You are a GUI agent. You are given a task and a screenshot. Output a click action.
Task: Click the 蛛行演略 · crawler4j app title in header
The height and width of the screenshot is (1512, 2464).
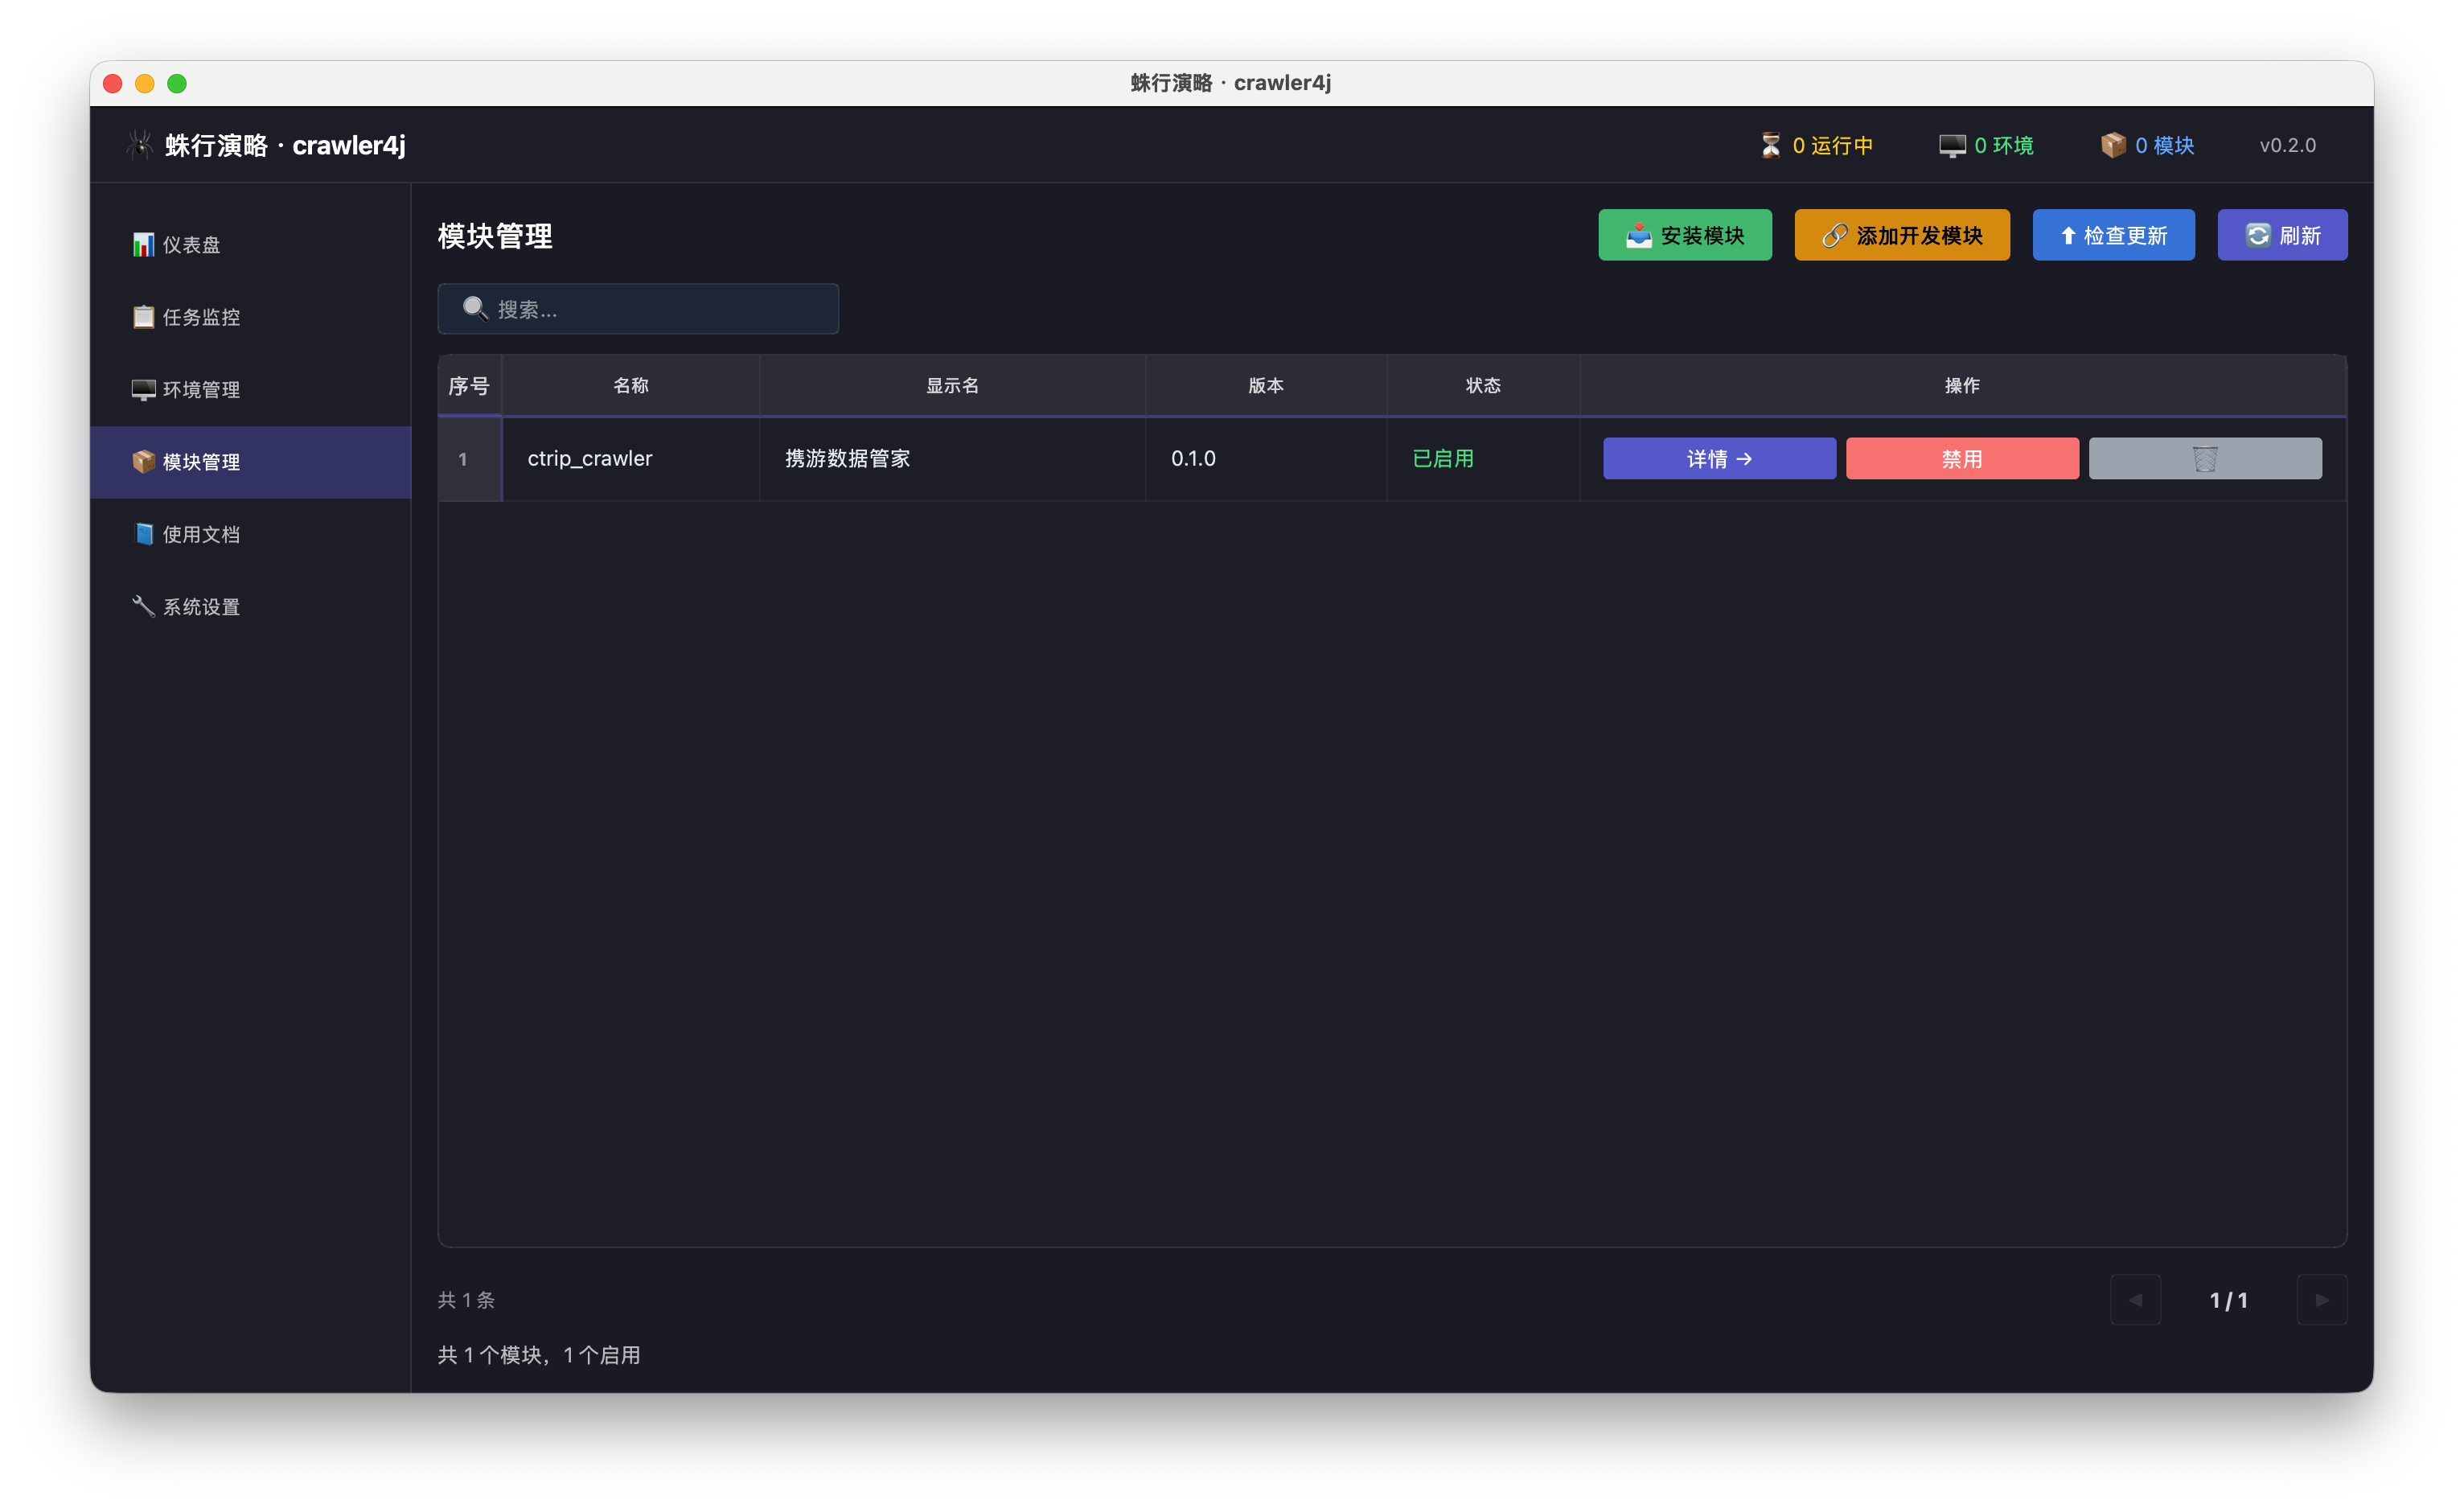pyautogui.click(x=285, y=145)
